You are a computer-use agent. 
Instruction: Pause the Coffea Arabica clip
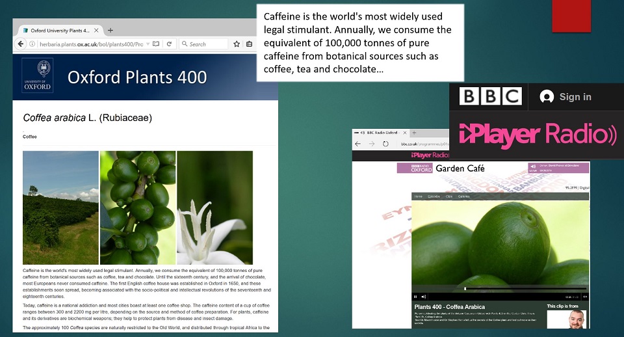coord(415,297)
